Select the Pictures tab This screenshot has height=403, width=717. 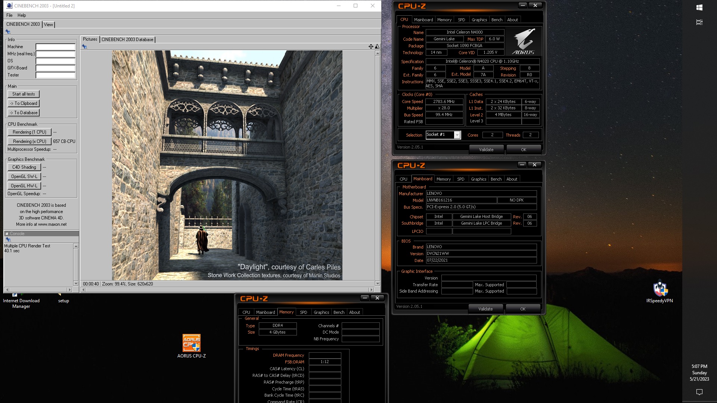90,39
